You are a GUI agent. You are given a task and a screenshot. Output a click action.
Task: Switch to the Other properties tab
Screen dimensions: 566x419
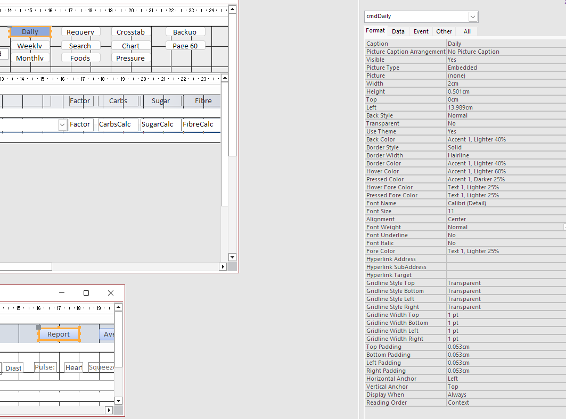444,31
